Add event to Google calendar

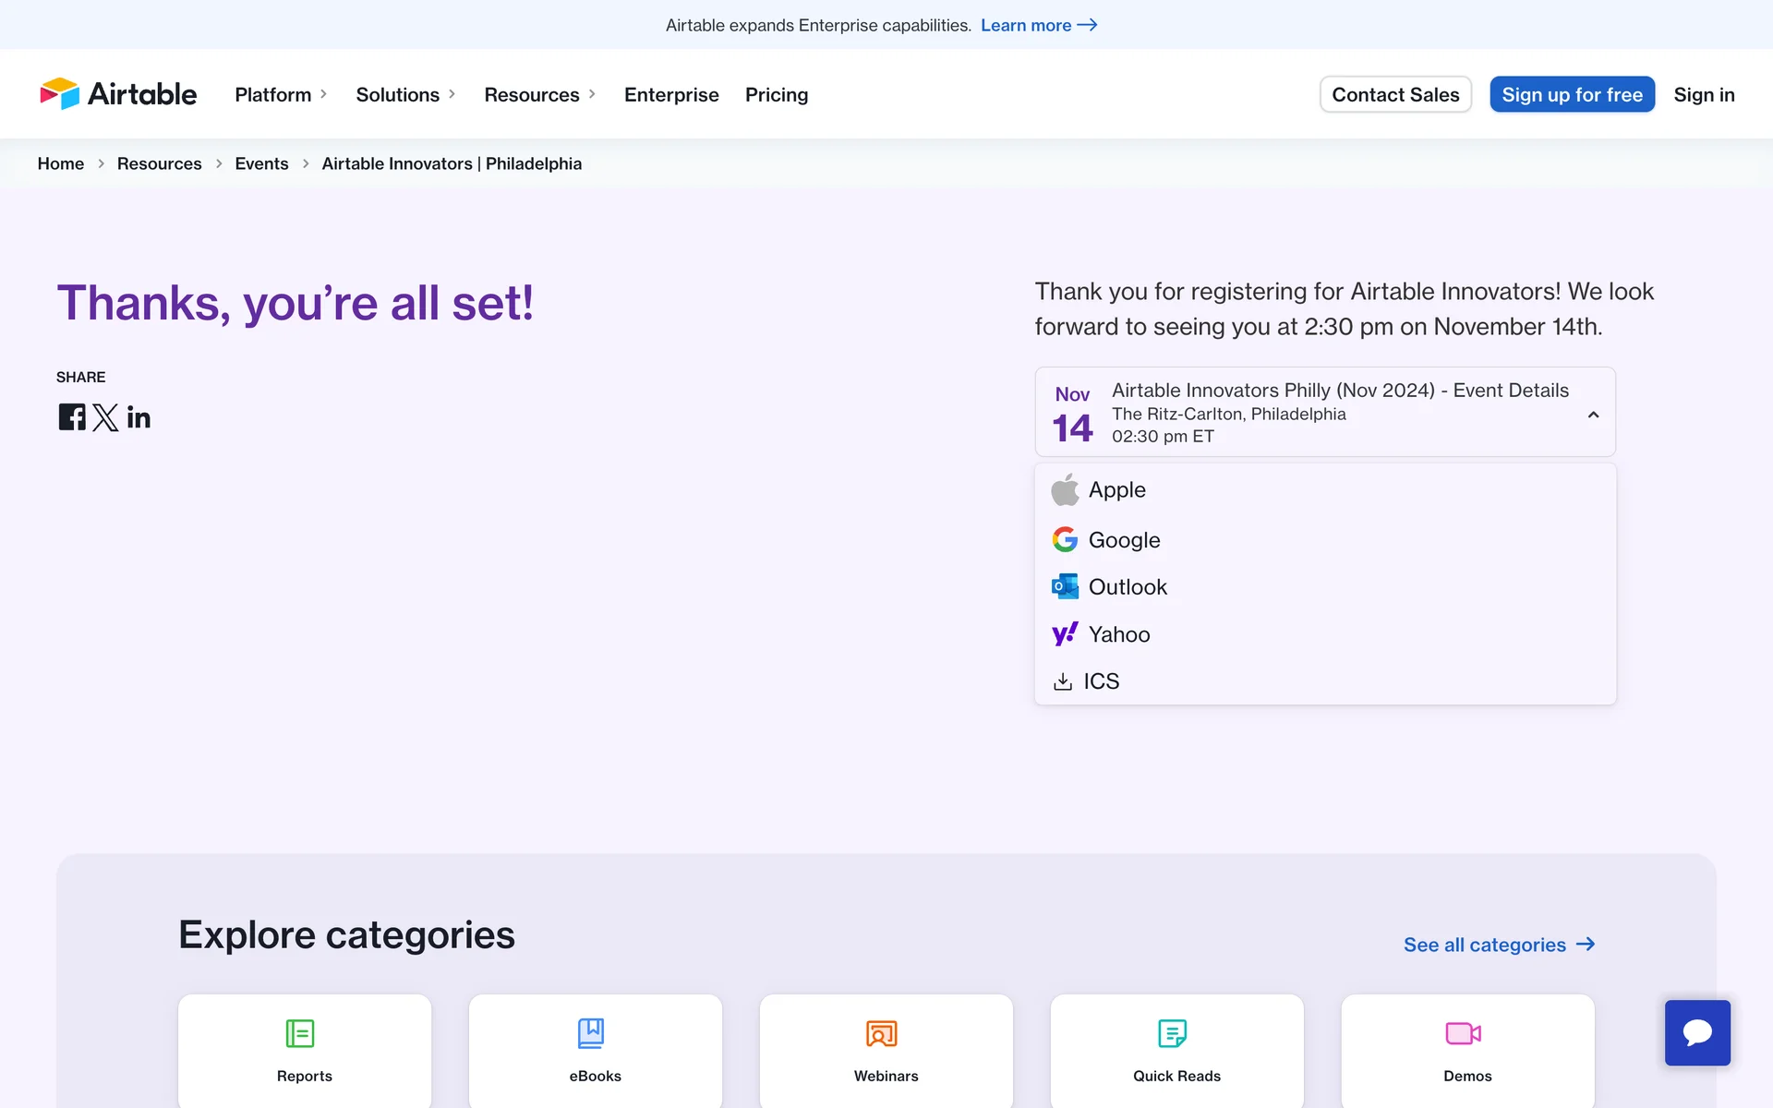(x=1123, y=540)
